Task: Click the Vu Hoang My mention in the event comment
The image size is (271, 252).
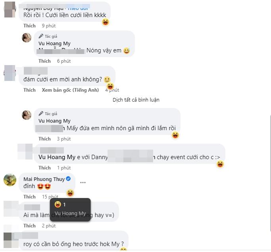Action: point(57,157)
